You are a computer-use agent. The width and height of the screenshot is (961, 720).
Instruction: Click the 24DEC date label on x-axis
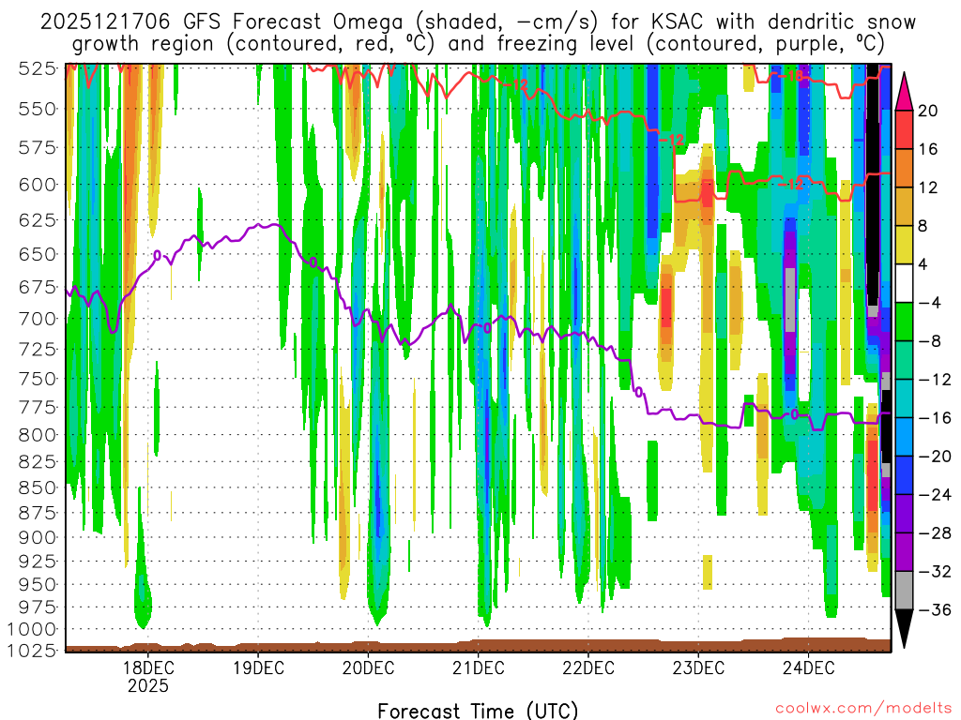808,667
